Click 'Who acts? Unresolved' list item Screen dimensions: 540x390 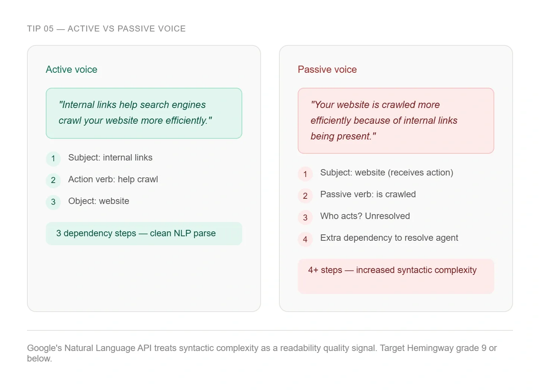pos(365,216)
